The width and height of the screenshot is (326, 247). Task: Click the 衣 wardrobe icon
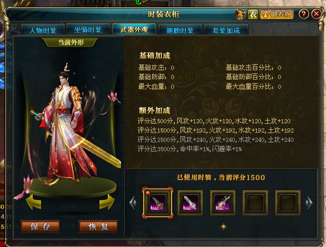253,14
